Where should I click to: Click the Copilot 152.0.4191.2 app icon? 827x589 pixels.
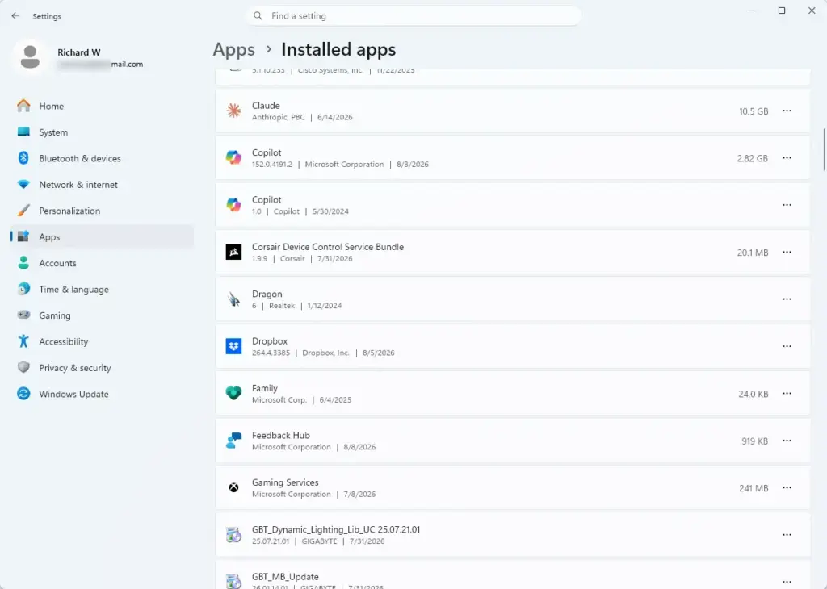click(233, 157)
